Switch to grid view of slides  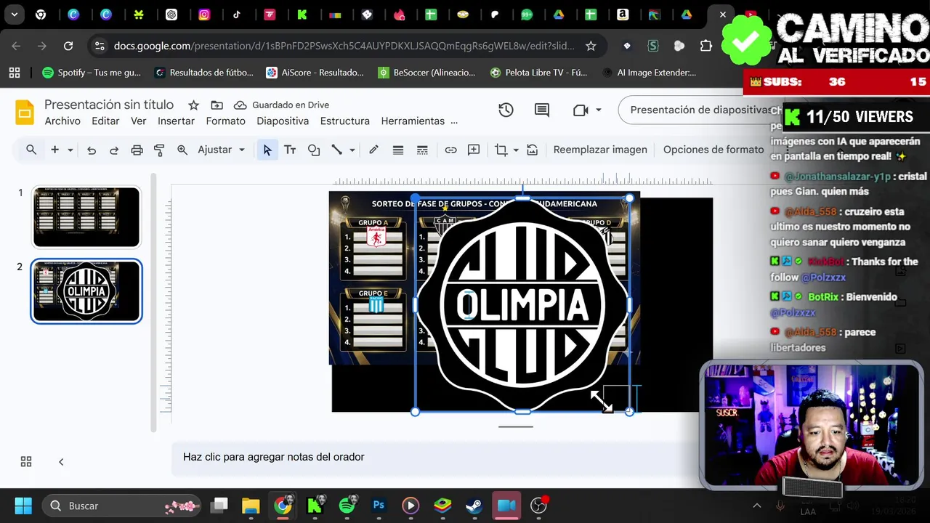[26, 462]
